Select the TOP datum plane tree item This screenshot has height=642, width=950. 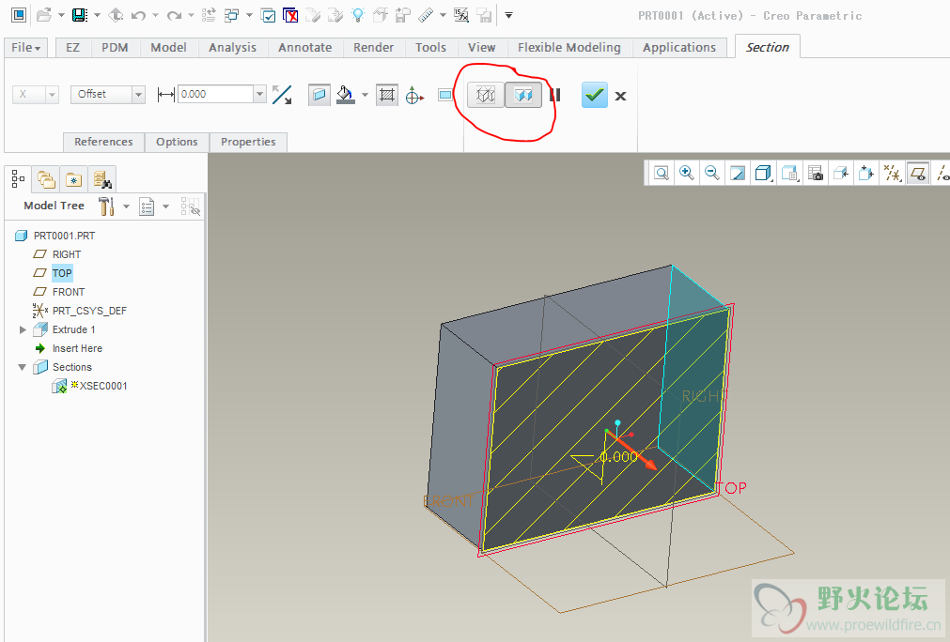(62, 273)
